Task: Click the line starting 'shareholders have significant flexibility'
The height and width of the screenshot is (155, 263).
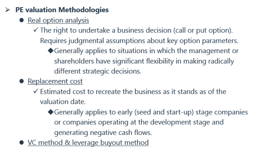Action: click(x=144, y=61)
